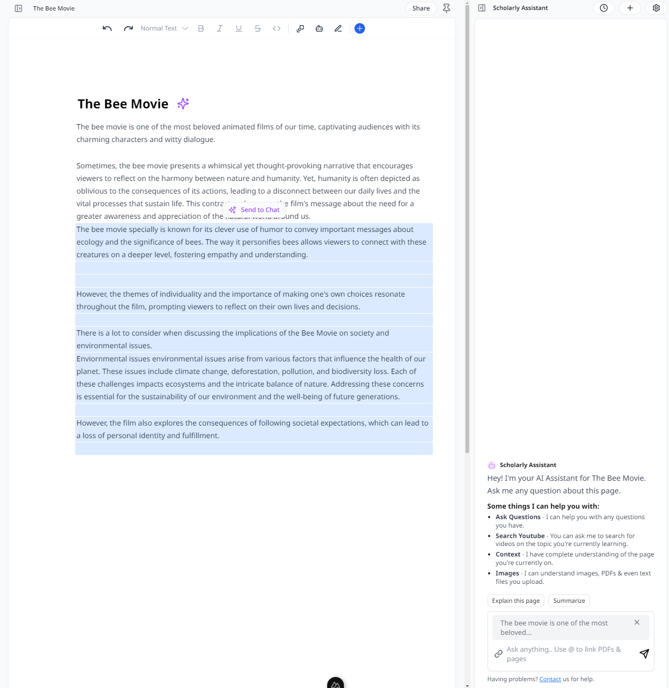669x688 pixels.
Task: Open the Contact link
Action: (x=550, y=679)
